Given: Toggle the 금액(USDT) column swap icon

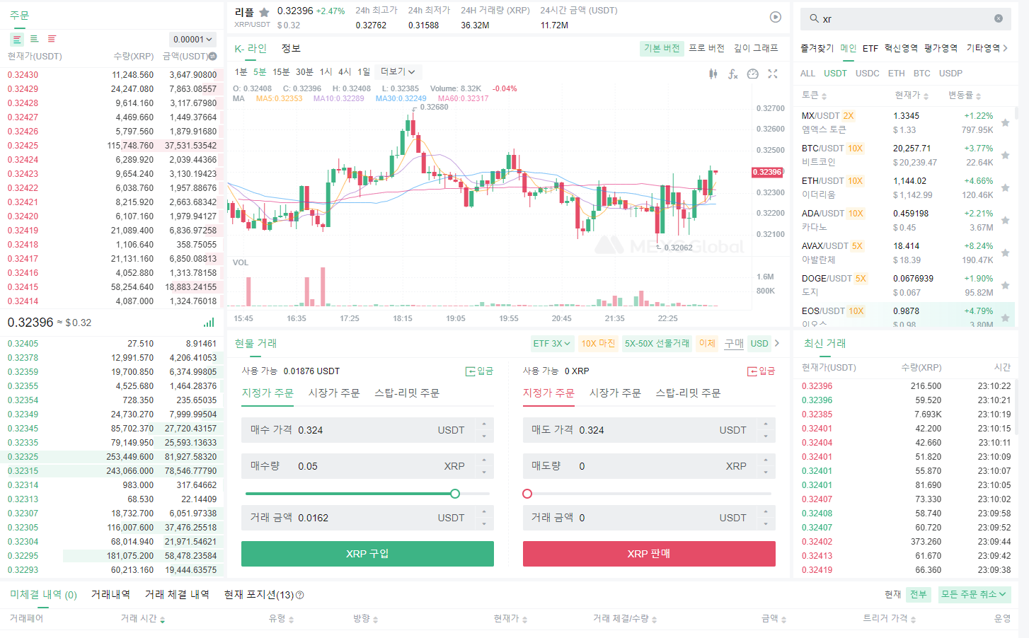Looking at the screenshot, I should tap(212, 57).
